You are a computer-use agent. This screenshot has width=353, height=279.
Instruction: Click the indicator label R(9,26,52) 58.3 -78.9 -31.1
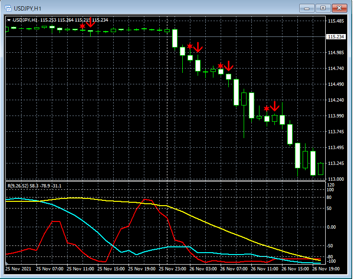click(35, 186)
